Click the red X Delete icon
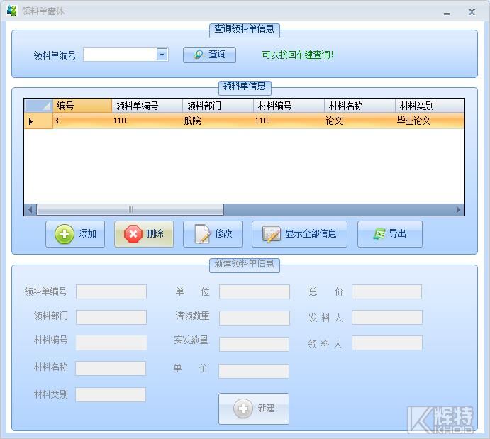The image size is (490, 439). click(x=133, y=234)
